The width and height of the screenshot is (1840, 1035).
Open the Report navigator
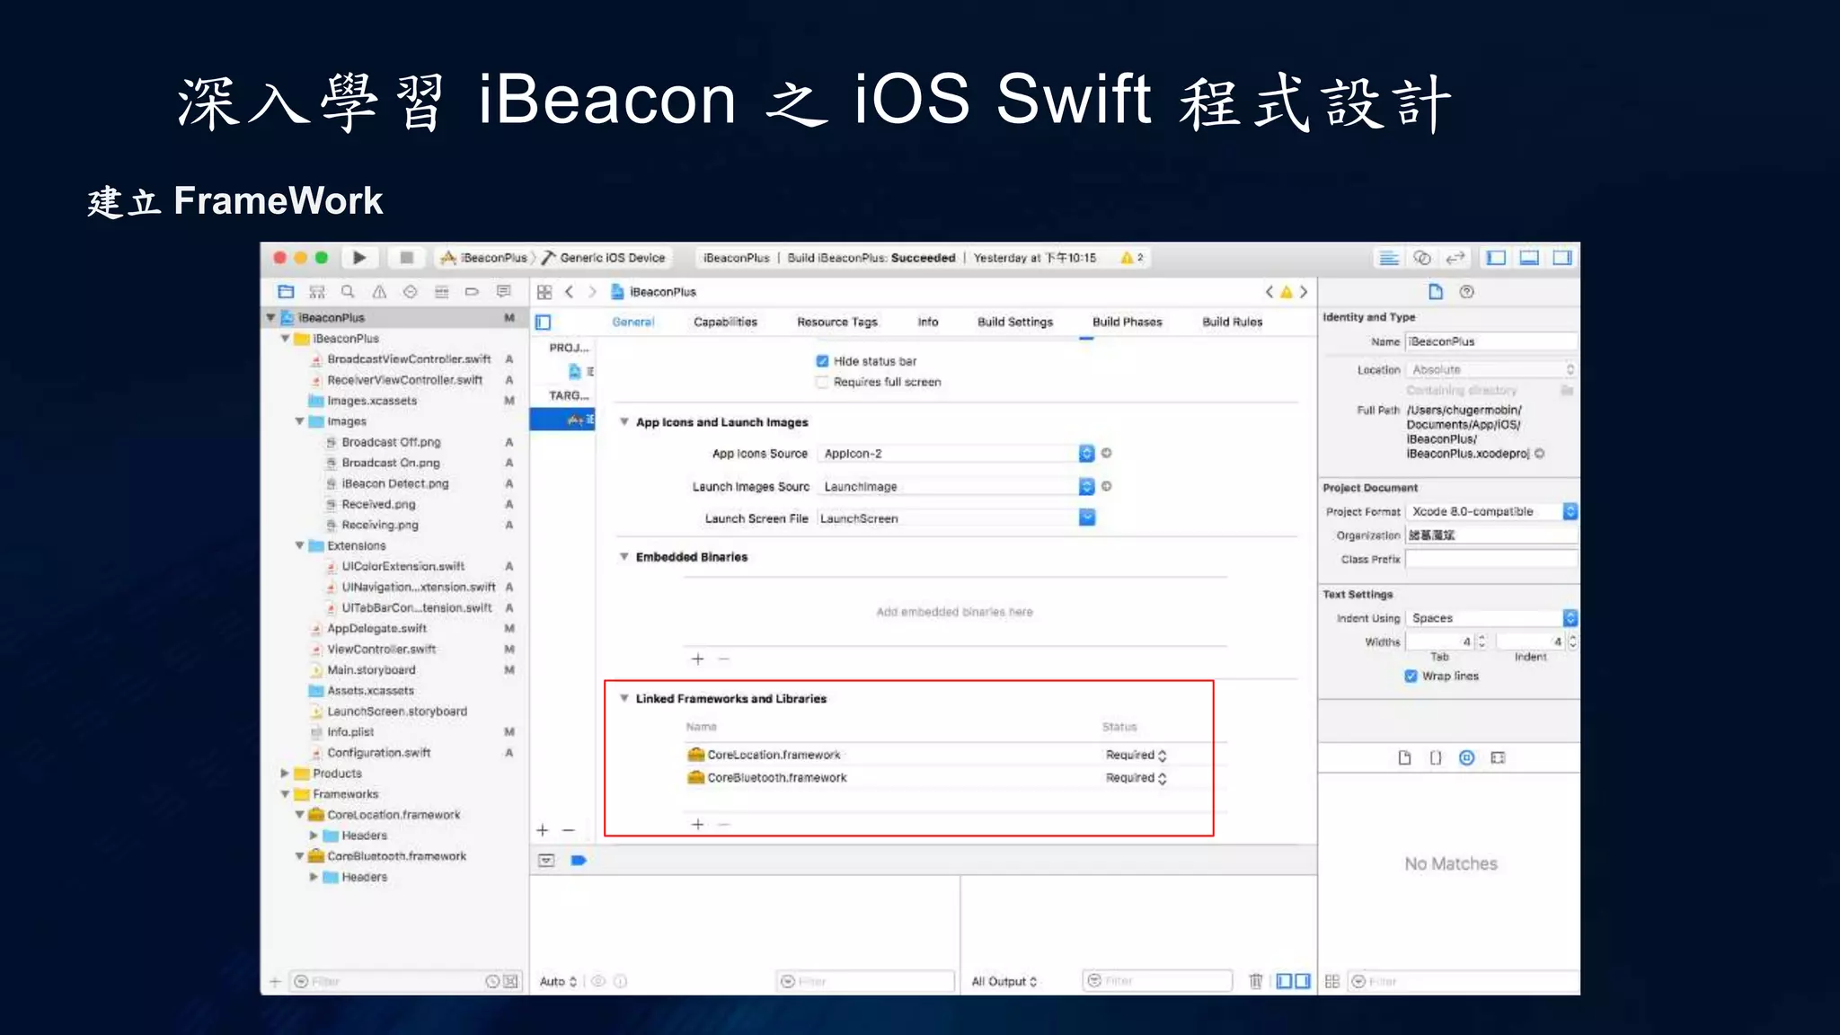tap(503, 291)
